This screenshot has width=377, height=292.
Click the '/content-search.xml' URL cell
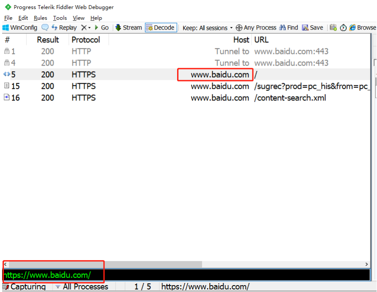pos(290,98)
